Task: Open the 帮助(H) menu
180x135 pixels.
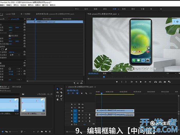Action: point(52,5)
